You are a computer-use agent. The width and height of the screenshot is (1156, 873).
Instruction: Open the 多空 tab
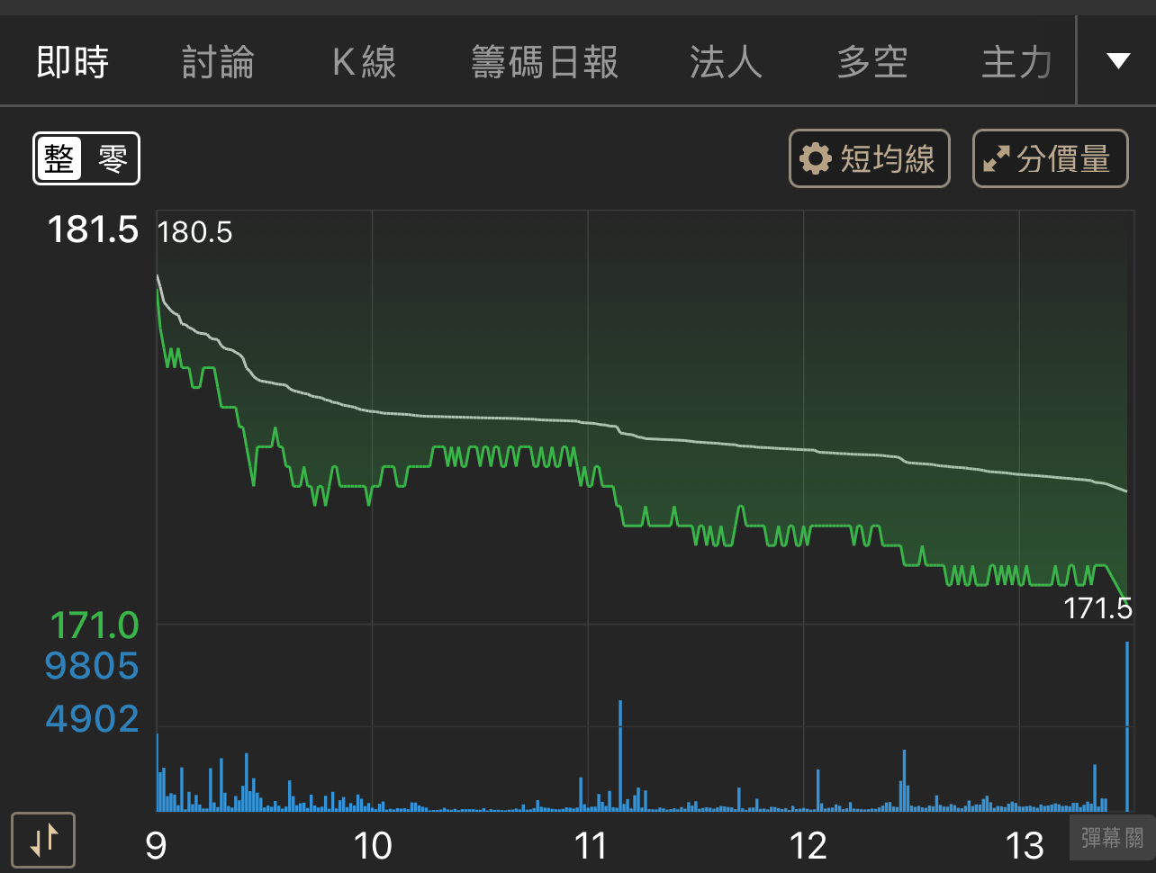(872, 62)
